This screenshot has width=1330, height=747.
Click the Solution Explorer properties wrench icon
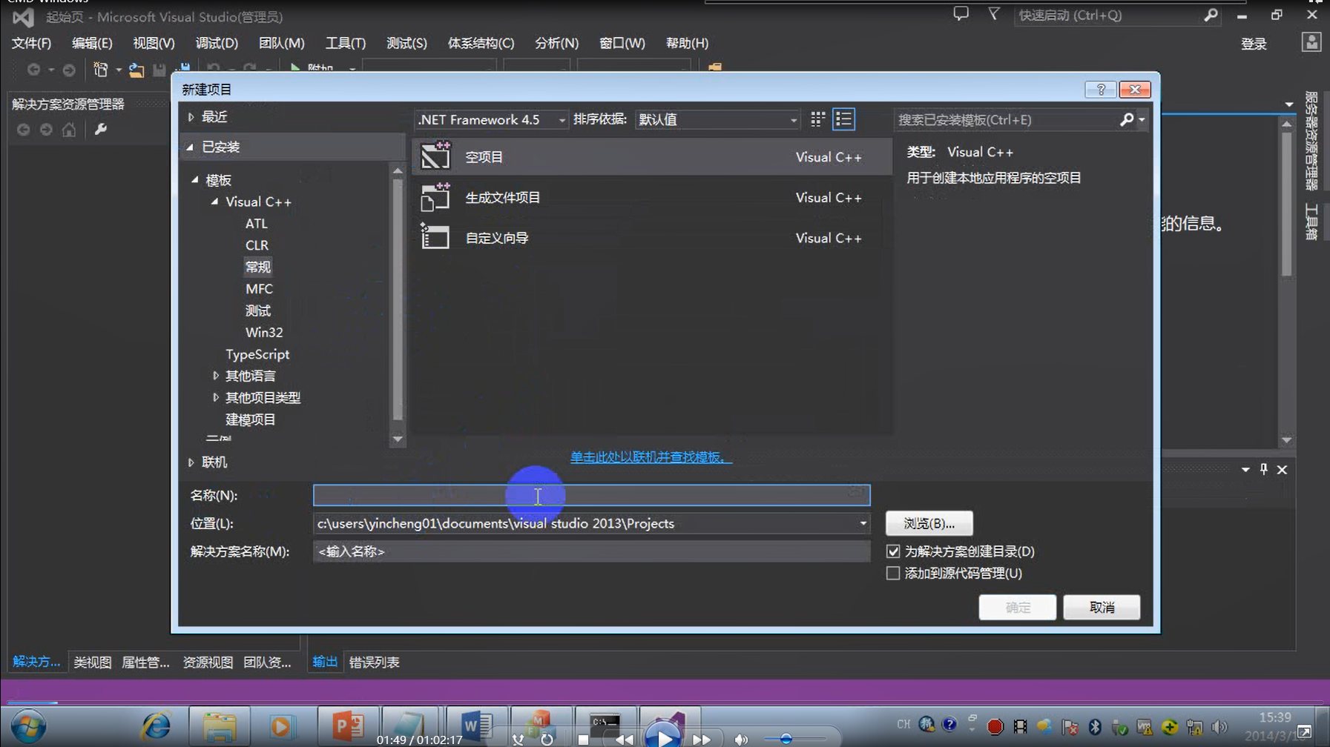(x=100, y=130)
